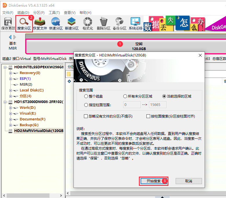Collapse the HD0 INTEL SSD disk node

(5, 67)
